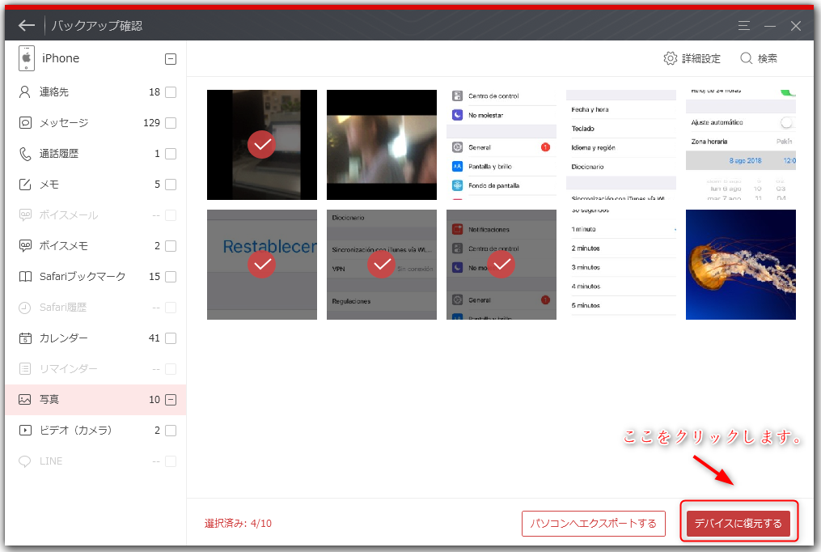Viewport: 821px width, 552px height.
Task: Click the メモ category label
Action: (49, 185)
